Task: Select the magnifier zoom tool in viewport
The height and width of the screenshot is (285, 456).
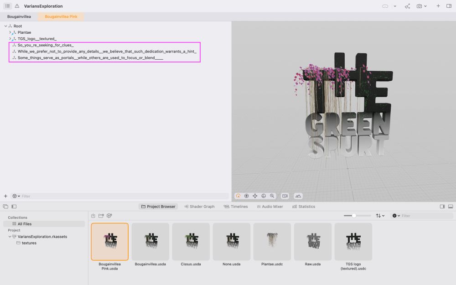Action: [x=272, y=196]
